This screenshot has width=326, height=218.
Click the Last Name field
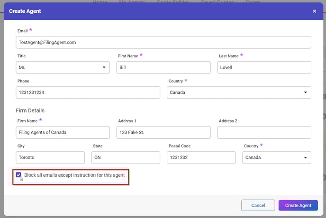[264, 67]
